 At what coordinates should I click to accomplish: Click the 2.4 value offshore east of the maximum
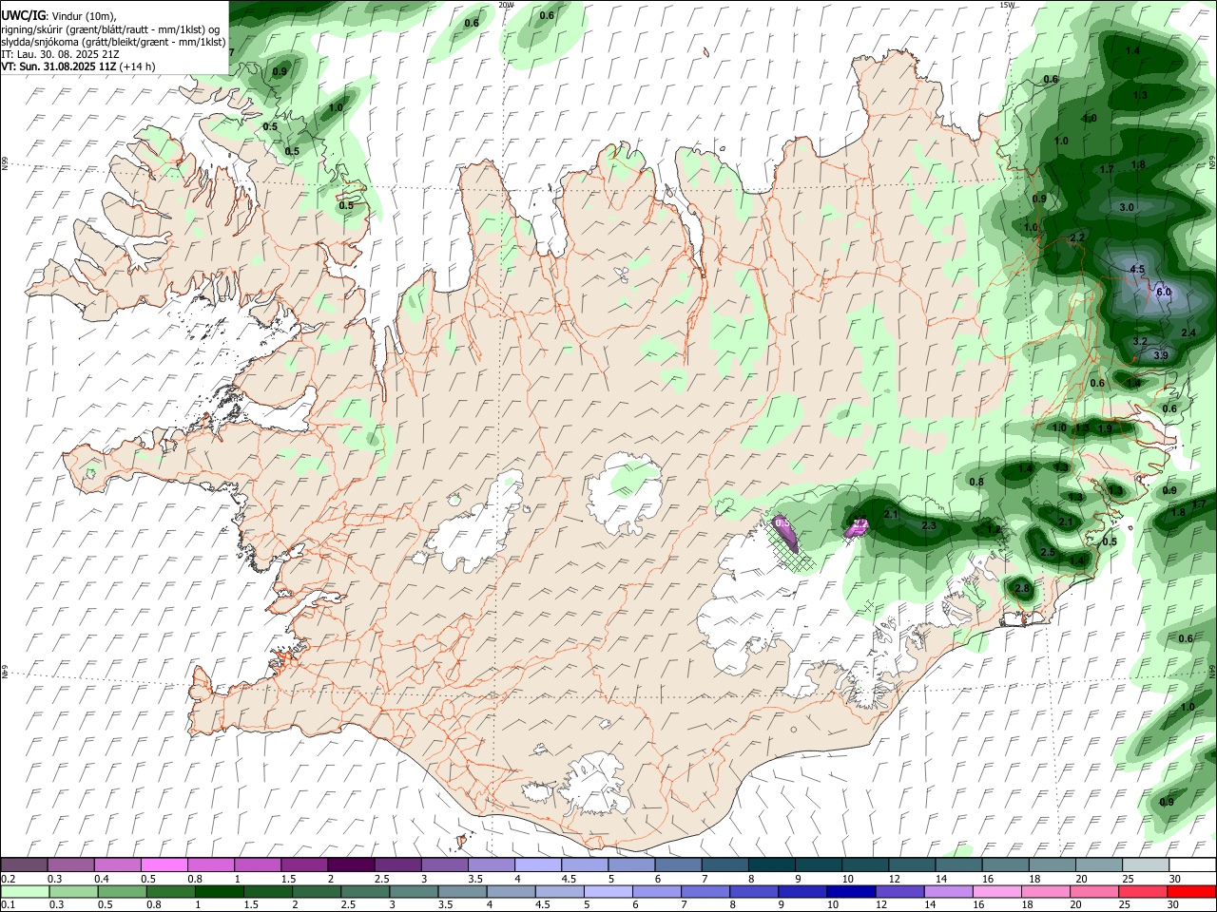1188,332
